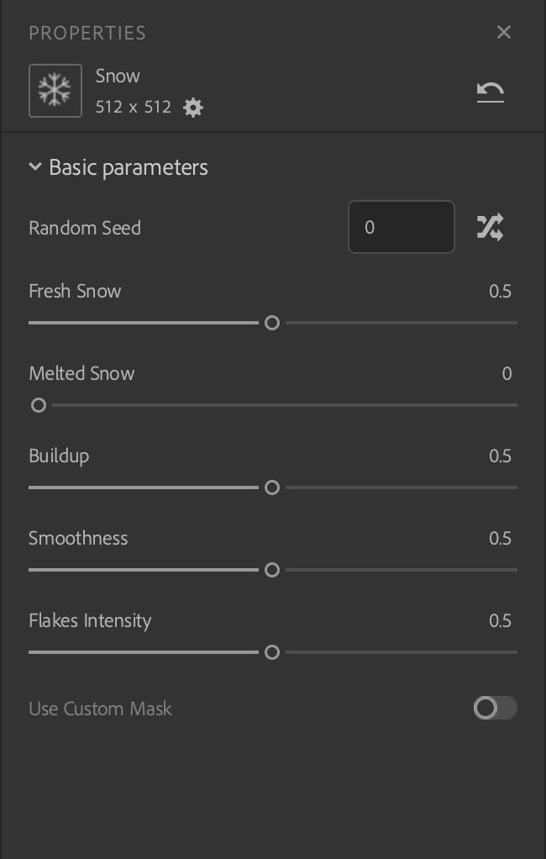Click the Basic parameters heading label
Image resolution: width=546 pixels, height=859 pixels.
point(129,167)
